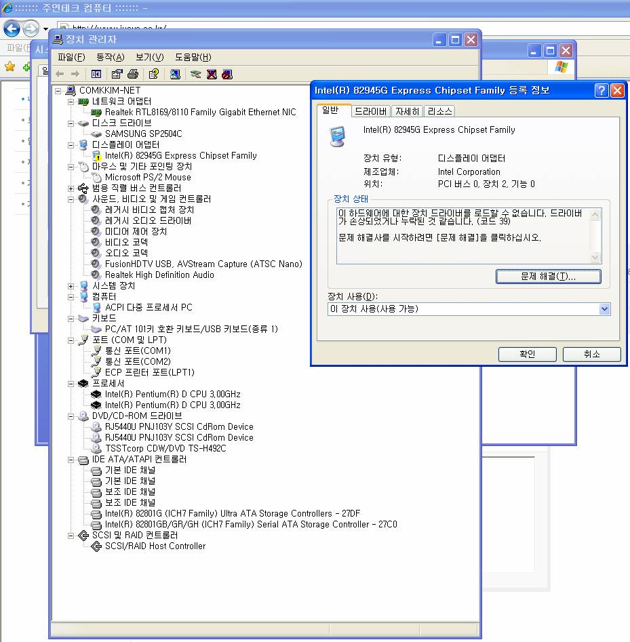The width and height of the screenshot is (630, 642).
Task: Open the 보기(V) menu
Action: (149, 58)
